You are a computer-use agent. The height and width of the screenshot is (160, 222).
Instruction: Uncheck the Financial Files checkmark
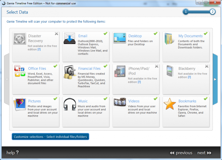pos(105,66)
